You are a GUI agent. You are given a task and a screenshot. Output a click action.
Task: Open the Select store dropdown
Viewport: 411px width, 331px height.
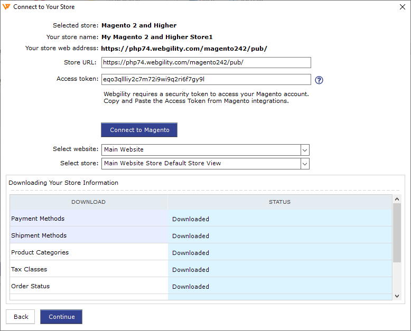point(304,164)
